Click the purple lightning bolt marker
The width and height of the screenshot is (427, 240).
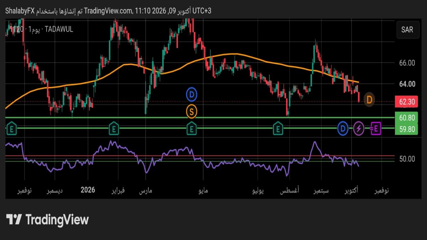tap(359, 128)
